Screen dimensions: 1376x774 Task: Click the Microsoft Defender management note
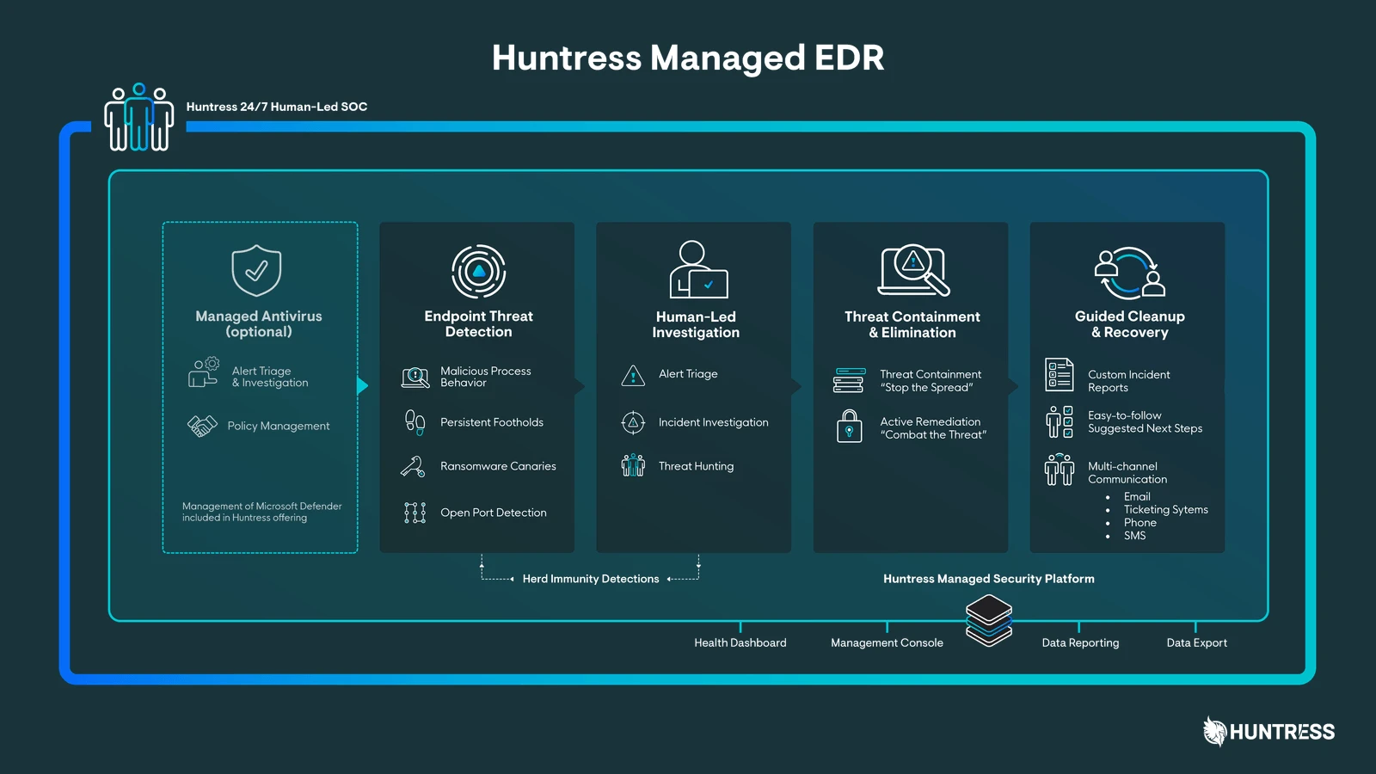pyautogui.click(x=261, y=512)
